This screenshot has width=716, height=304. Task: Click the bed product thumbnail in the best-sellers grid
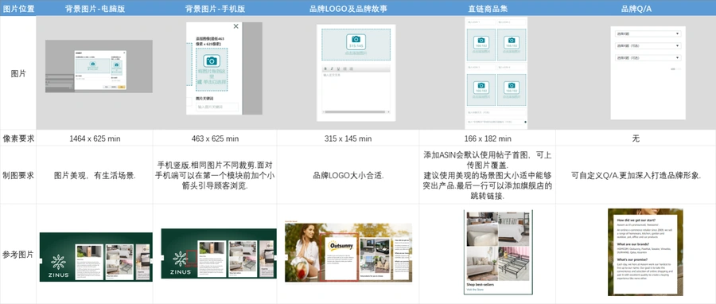(x=514, y=229)
